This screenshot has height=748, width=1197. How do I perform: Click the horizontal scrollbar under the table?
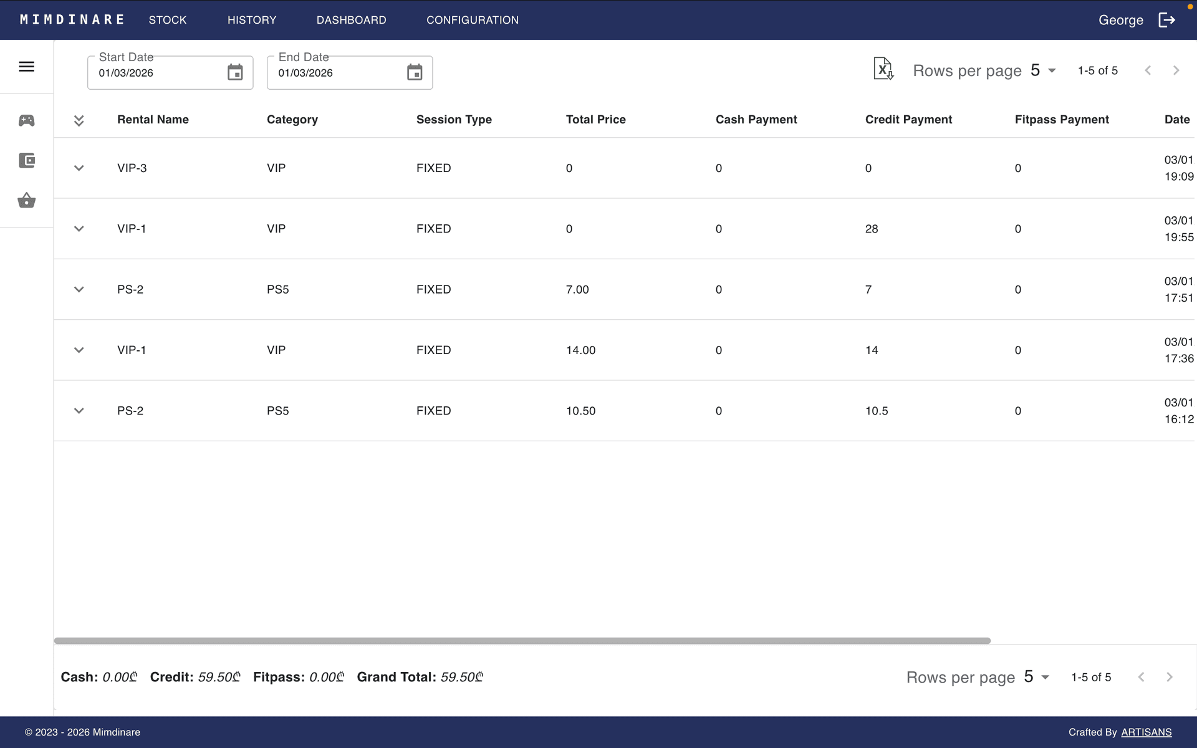coord(522,641)
